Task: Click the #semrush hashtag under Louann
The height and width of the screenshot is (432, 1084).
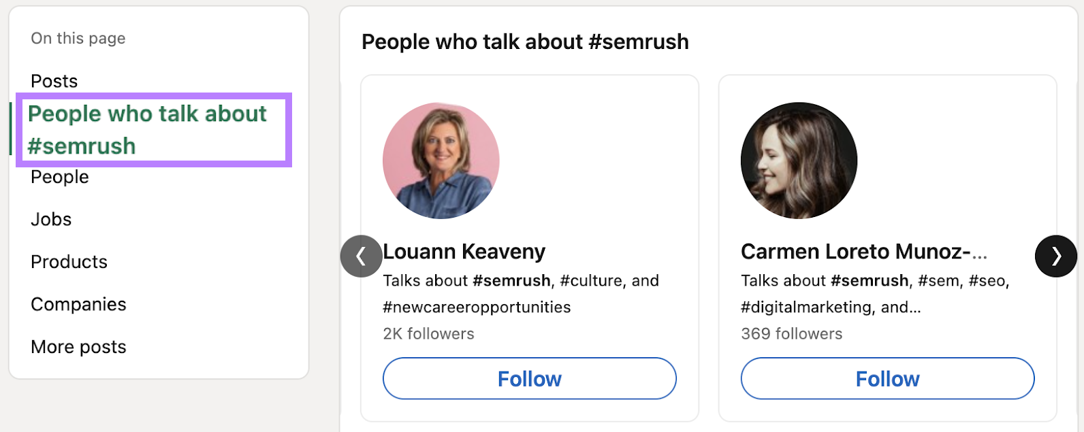Action: point(512,280)
